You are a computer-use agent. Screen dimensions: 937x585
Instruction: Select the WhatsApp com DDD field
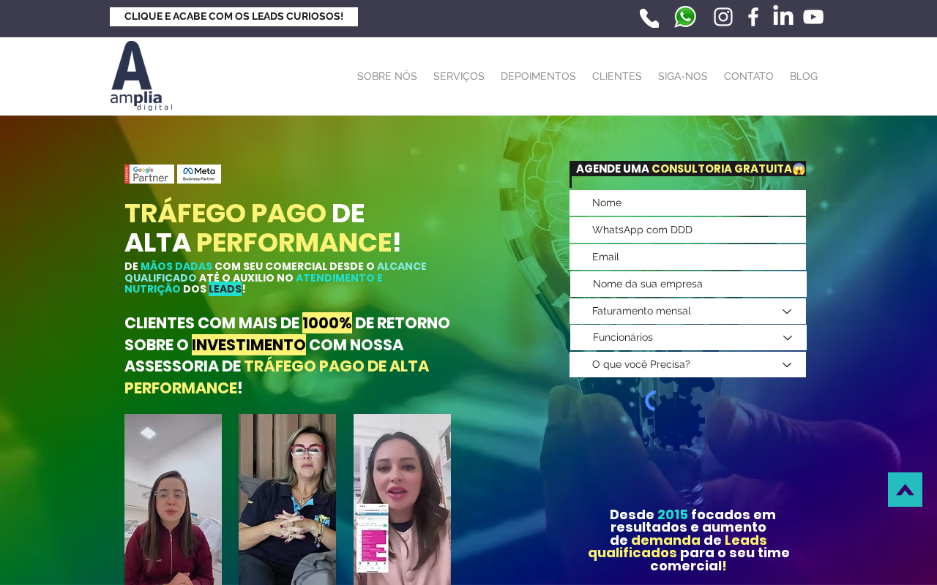(687, 230)
